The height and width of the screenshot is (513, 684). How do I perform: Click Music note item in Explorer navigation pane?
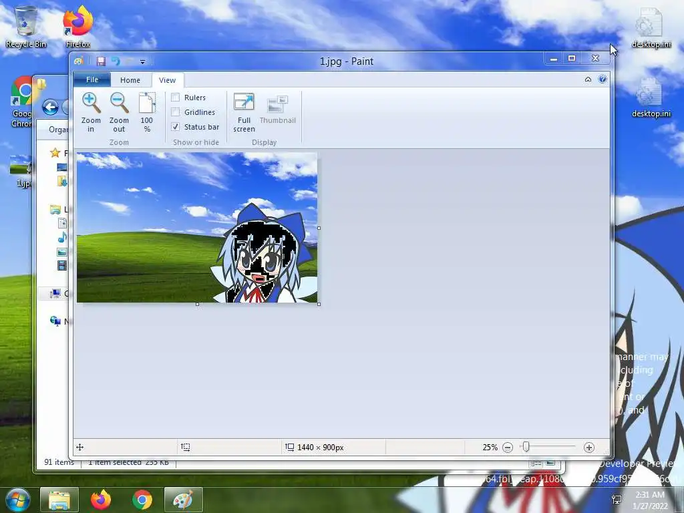62,237
